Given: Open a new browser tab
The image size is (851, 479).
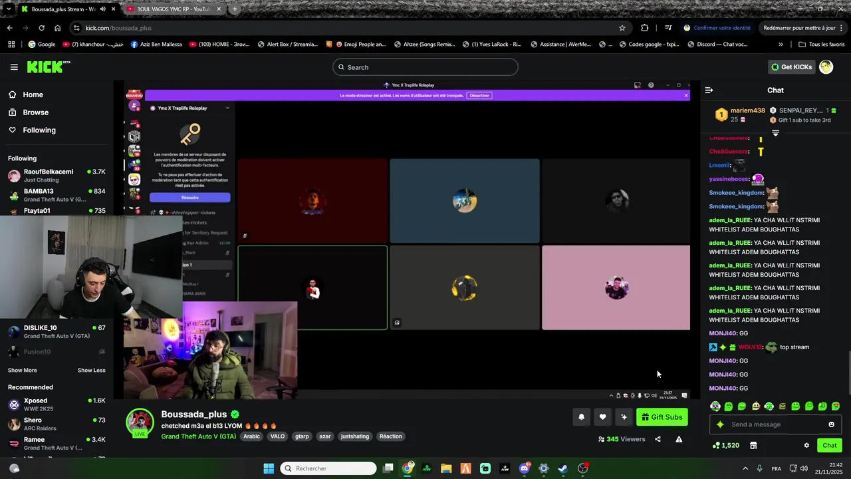Looking at the screenshot, I should coord(234,9).
